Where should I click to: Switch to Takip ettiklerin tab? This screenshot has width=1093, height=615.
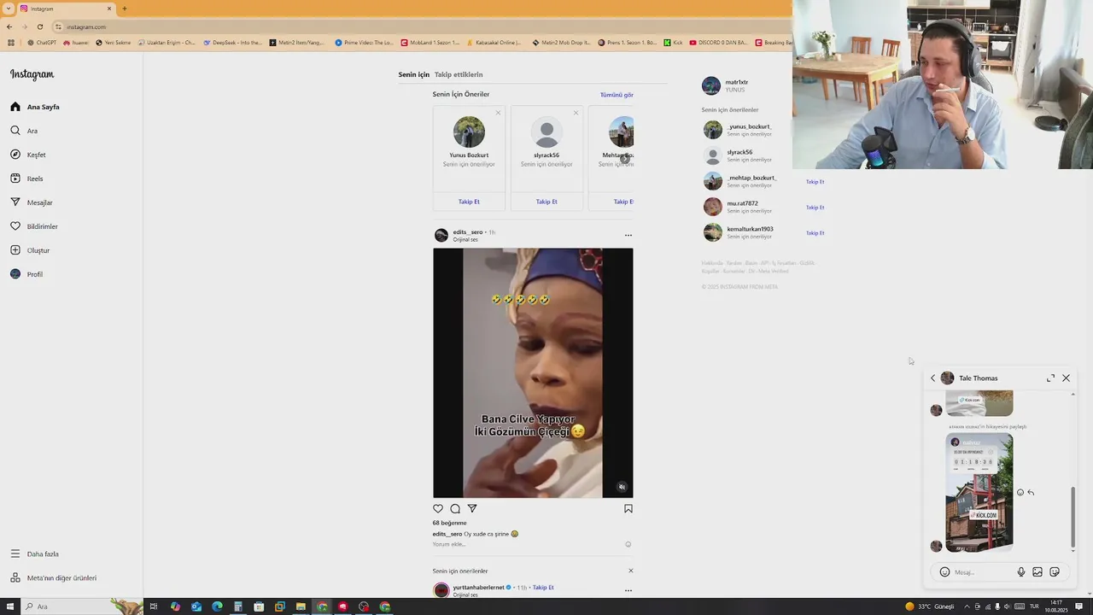tap(459, 74)
